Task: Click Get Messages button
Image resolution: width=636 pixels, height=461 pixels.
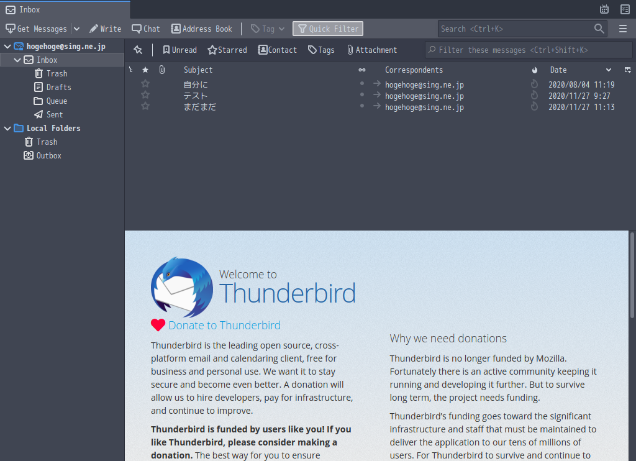Action: [x=36, y=29]
